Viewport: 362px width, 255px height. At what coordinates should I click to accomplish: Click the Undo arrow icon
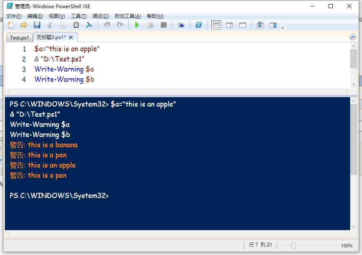point(107,25)
